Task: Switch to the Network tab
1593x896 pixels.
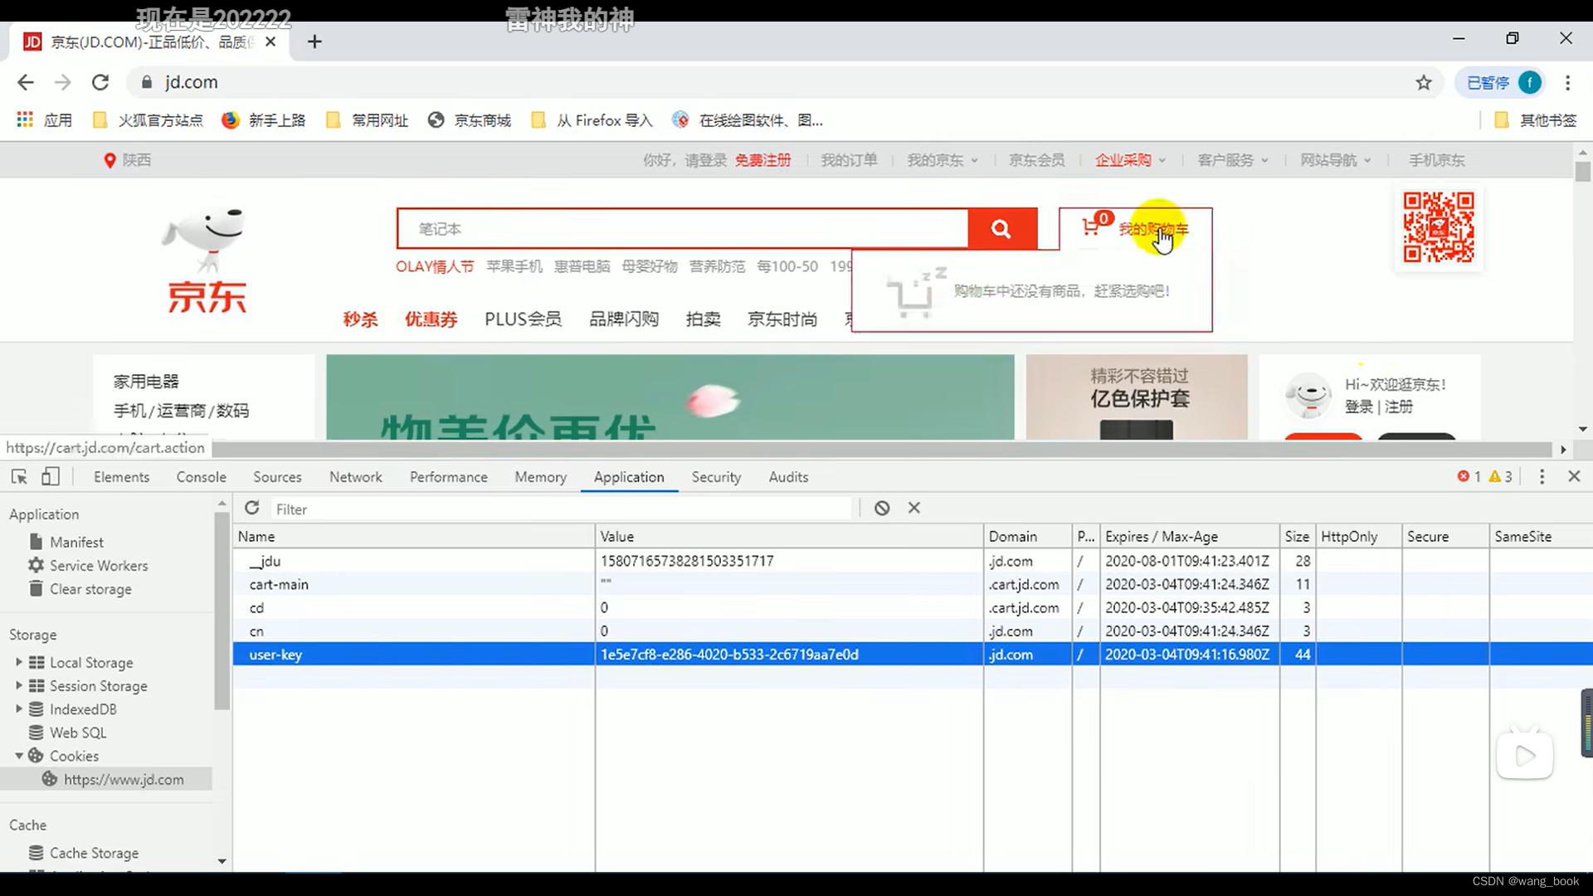Action: 355,477
